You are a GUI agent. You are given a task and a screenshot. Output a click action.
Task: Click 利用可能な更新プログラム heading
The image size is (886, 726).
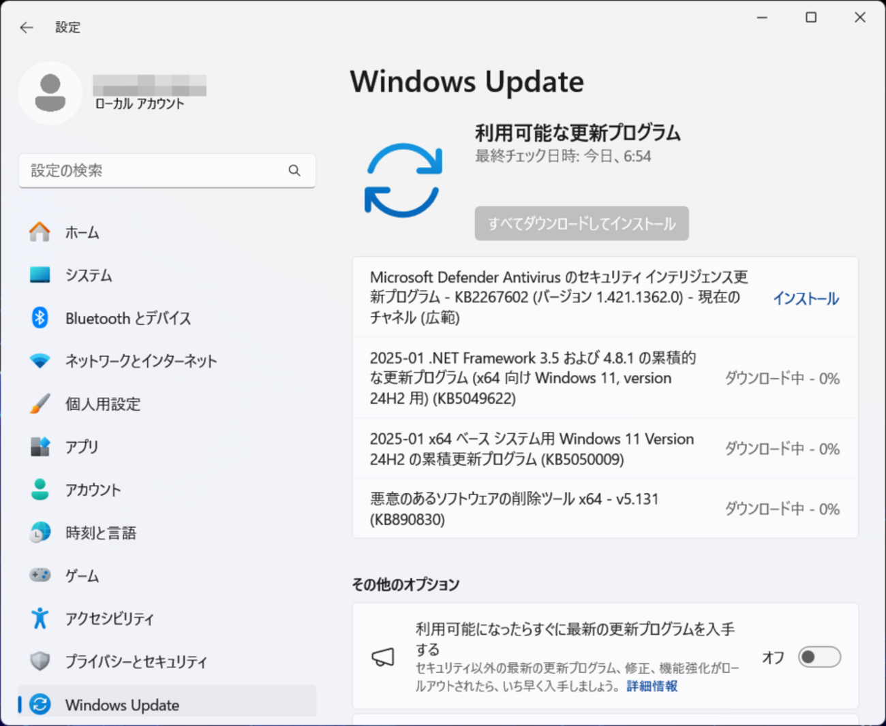tap(577, 133)
